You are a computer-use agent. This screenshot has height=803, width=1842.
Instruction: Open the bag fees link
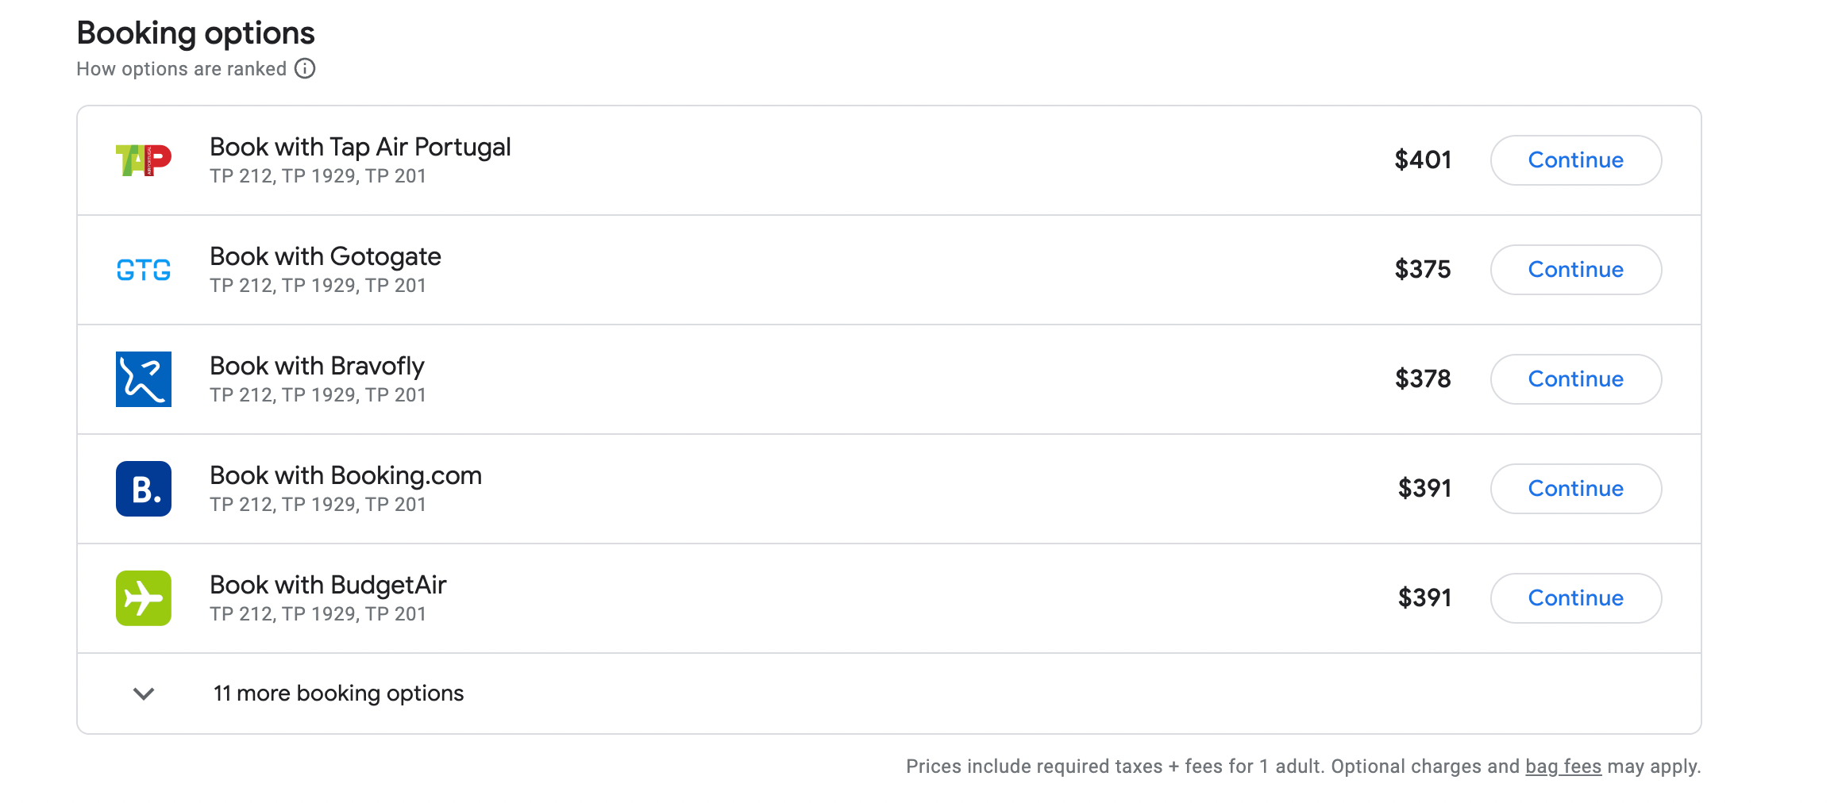point(1563,766)
